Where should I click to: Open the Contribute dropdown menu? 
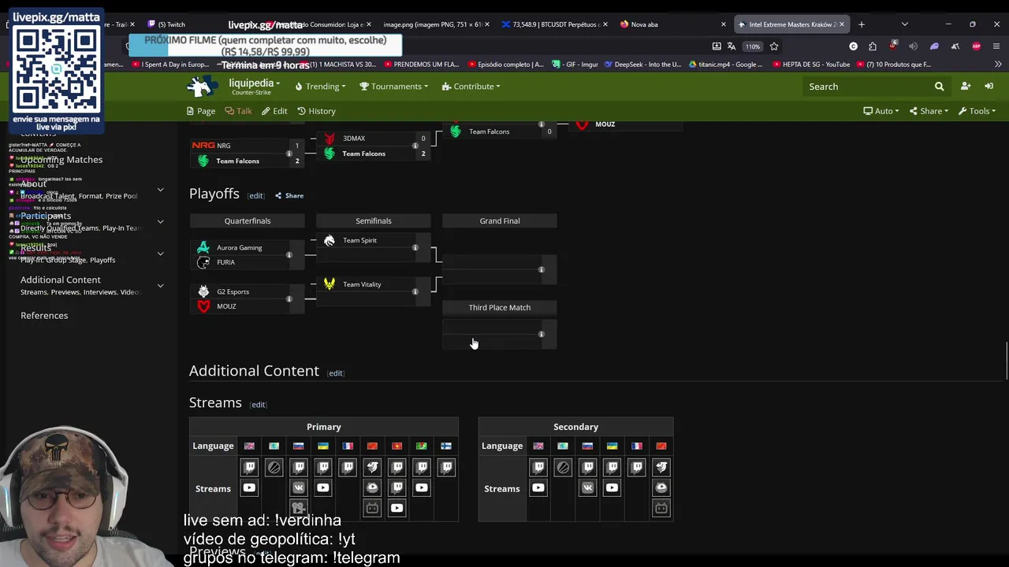click(x=471, y=87)
